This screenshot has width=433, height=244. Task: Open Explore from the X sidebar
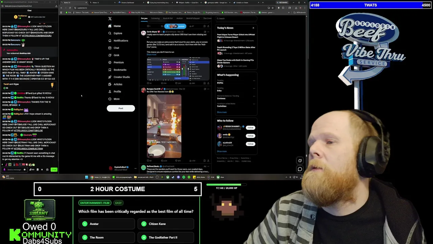(x=115, y=33)
